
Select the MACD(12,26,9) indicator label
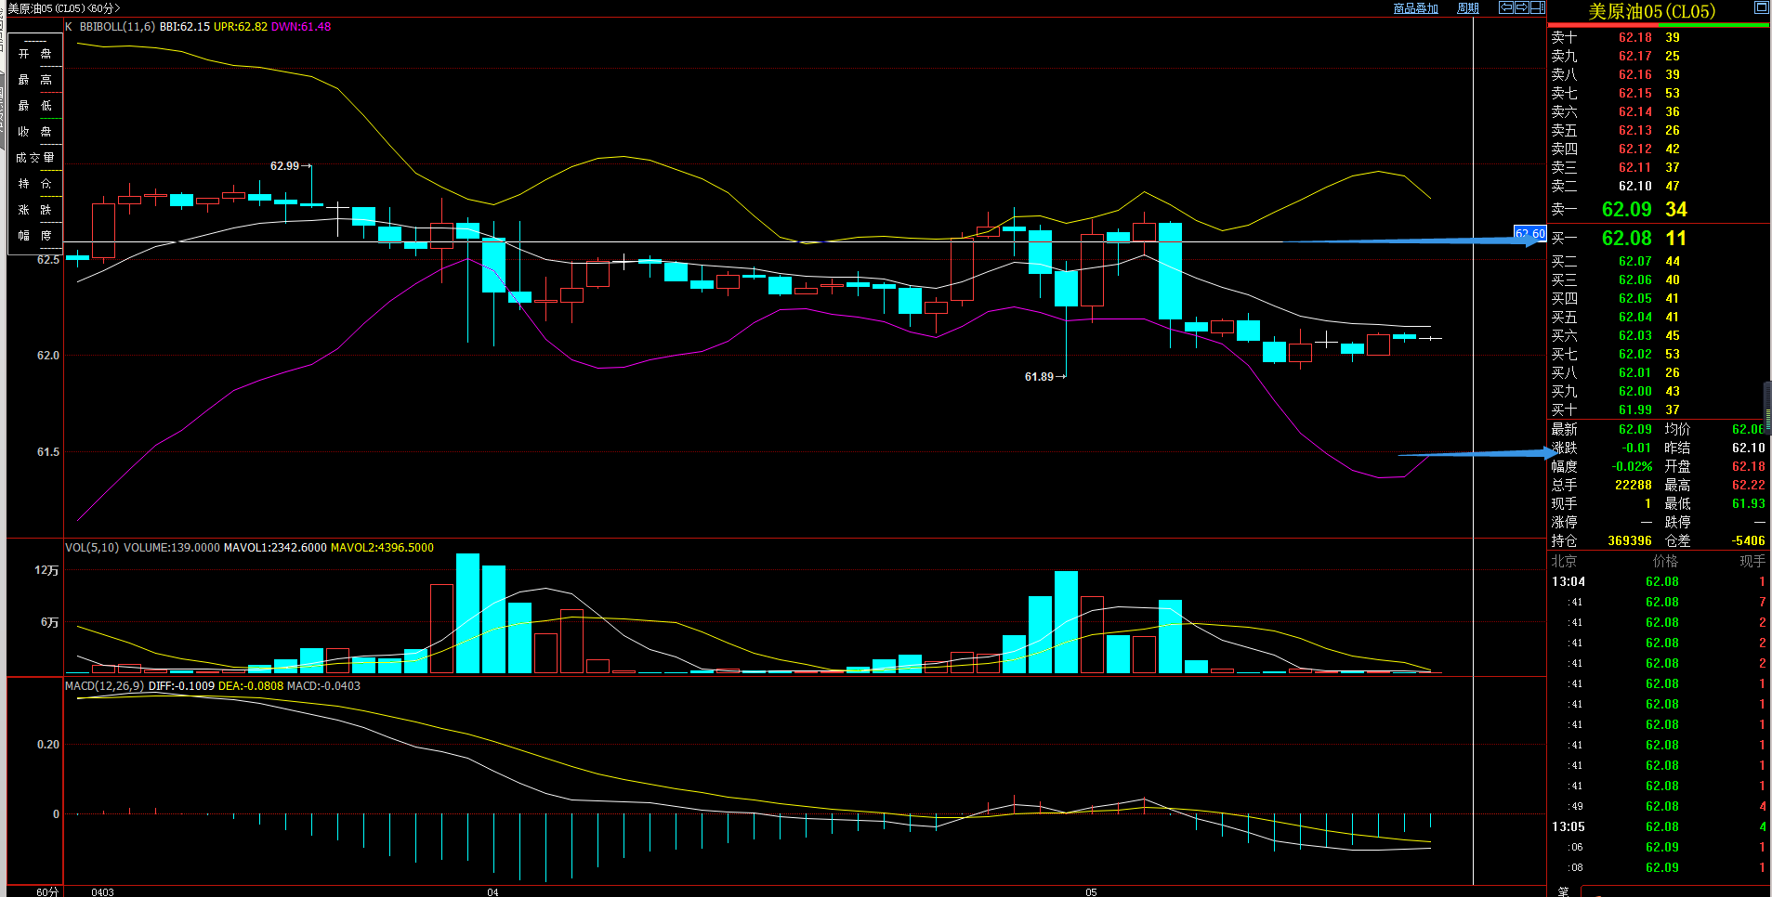tap(104, 686)
